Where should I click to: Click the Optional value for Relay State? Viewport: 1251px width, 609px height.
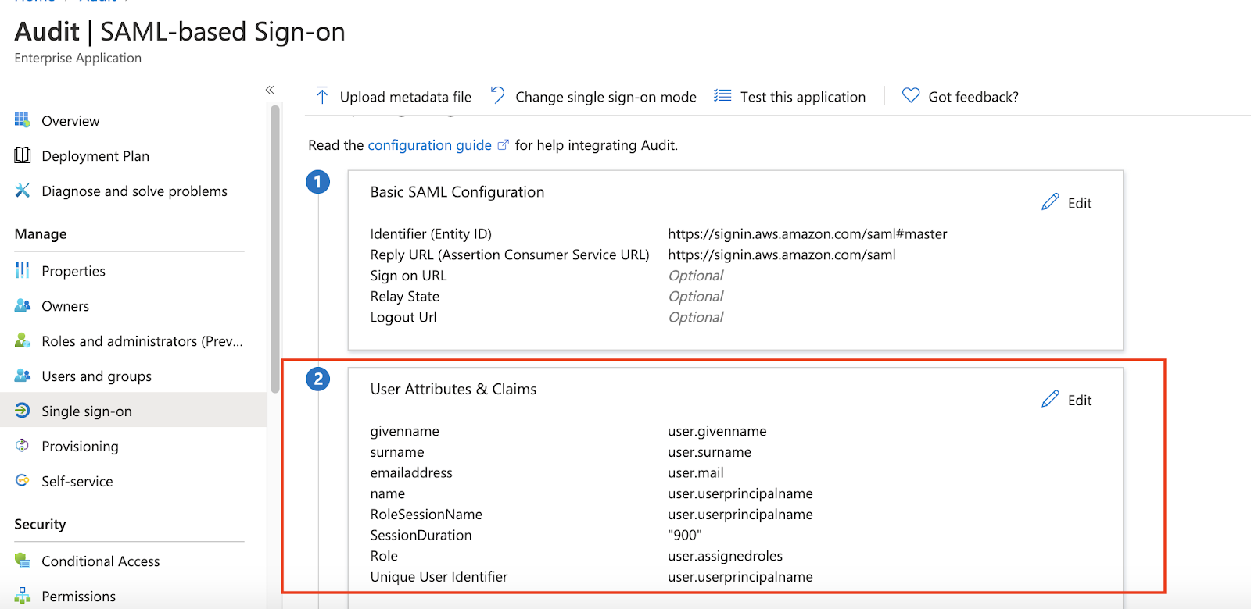(696, 297)
